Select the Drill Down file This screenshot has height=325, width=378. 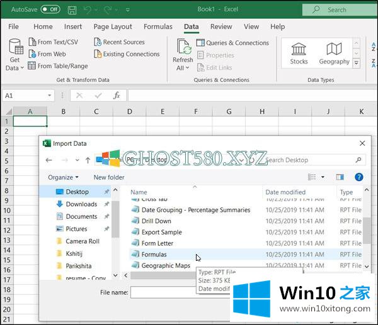pos(156,221)
